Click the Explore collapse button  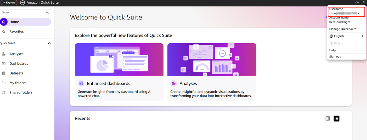[9, 3]
